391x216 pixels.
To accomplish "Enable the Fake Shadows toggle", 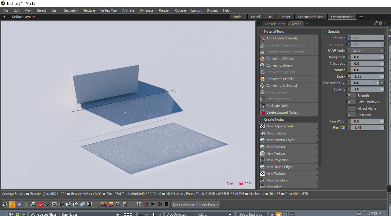I will click(352, 102).
